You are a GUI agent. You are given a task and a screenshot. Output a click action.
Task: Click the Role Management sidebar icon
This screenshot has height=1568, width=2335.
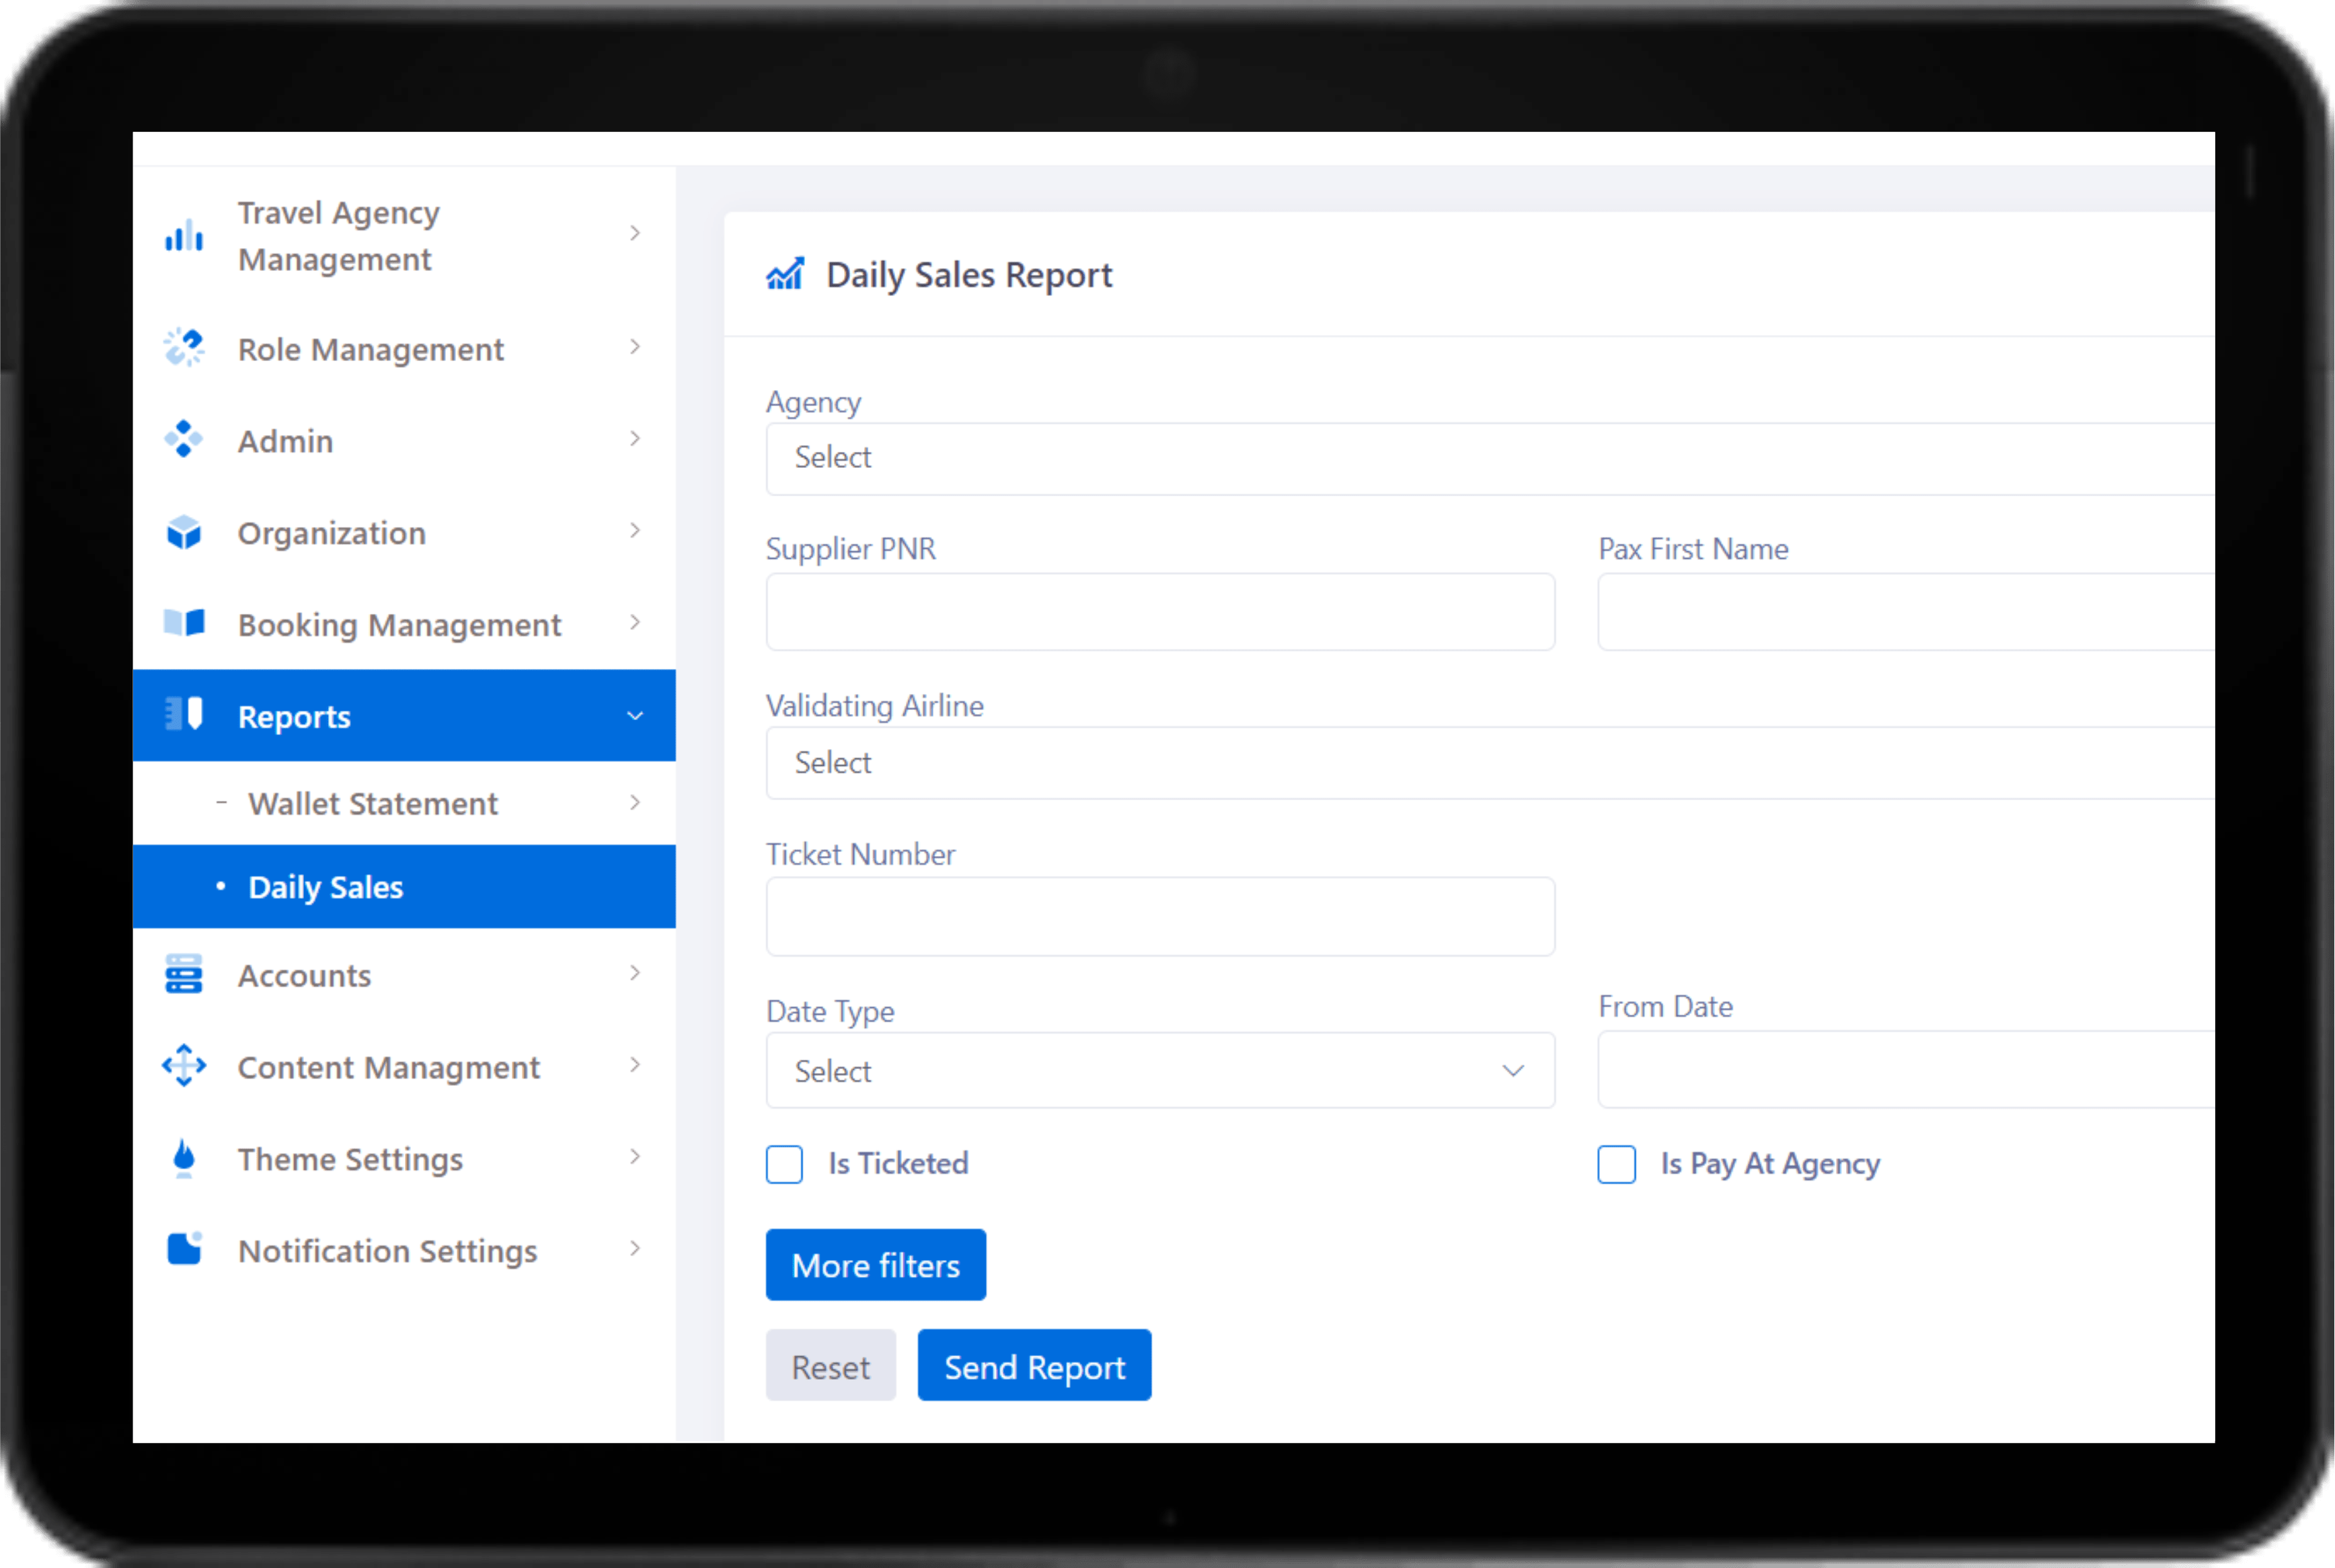[x=184, y=348]
